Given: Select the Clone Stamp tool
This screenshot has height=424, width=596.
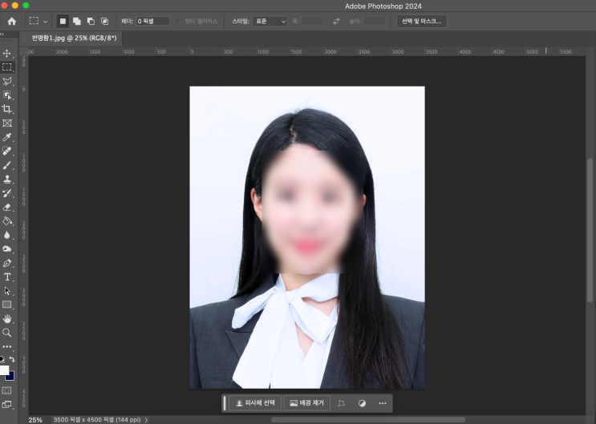Looking at the screenshot, I should pos(7,179).
